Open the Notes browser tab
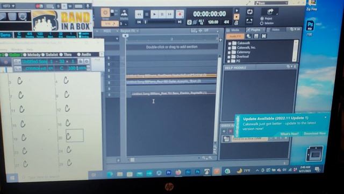 click(x=276, y=30)
